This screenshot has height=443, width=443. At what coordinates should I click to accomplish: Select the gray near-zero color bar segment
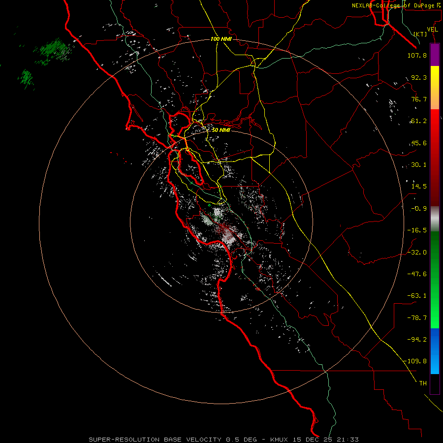click(435, 219)
